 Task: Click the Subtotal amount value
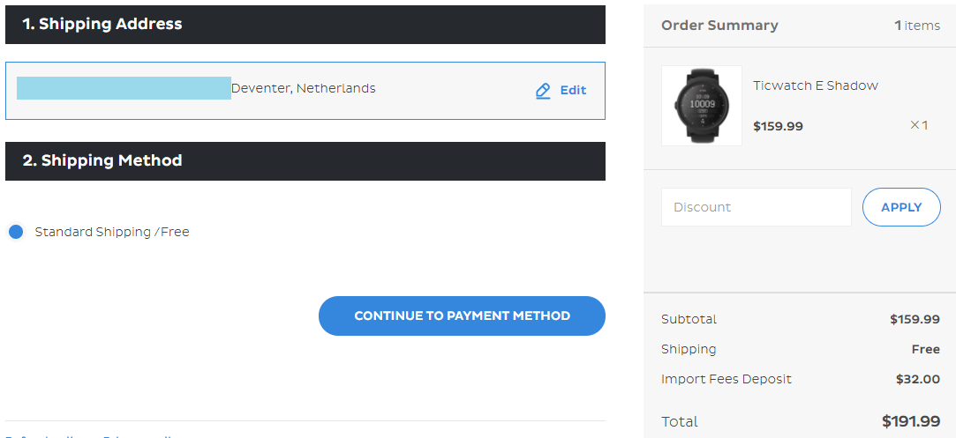pos(915,319)
